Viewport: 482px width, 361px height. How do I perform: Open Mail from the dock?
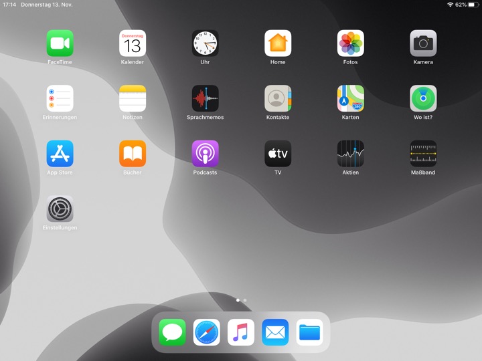pos(275,332)
